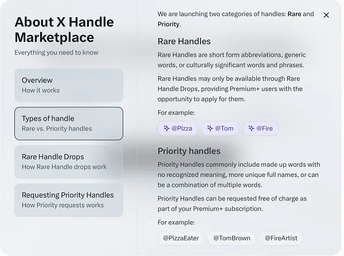Choose the @FireArtist priority handle chip
This screenshot has height=256, width=344.
[280, 238]
